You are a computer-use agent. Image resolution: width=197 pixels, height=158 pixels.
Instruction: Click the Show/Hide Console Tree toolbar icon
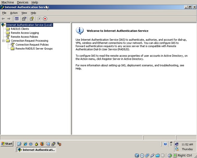tap(17, 19)
